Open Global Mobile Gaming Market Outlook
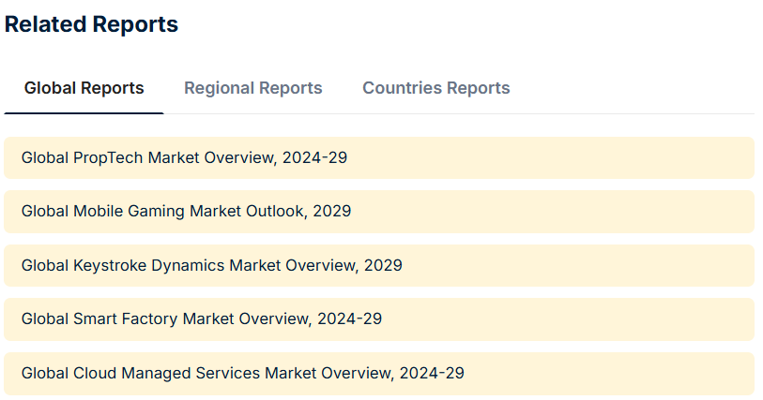Image resolution: width=763 pixels, height=400 pixels. click(x=379, y=212)
